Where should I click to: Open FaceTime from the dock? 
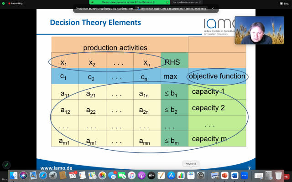(122, 176)
